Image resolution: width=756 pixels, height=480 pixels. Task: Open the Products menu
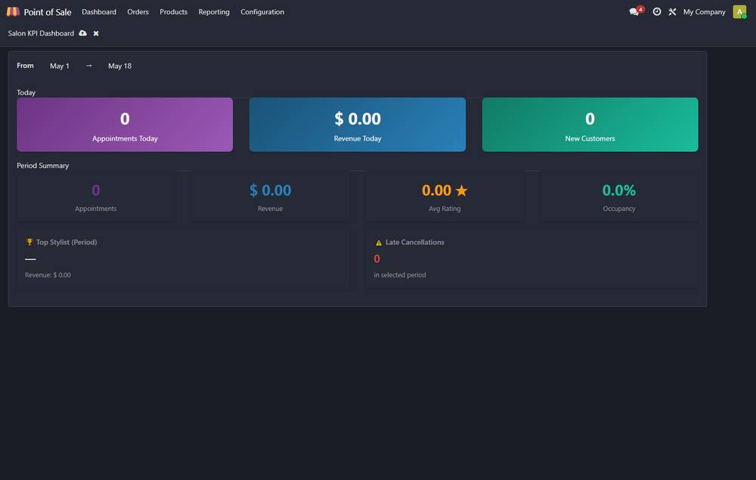[174, 11]
